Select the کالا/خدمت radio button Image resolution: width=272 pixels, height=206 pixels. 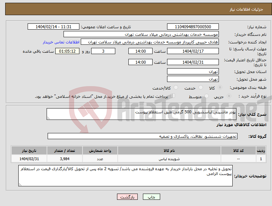point(176,87)
